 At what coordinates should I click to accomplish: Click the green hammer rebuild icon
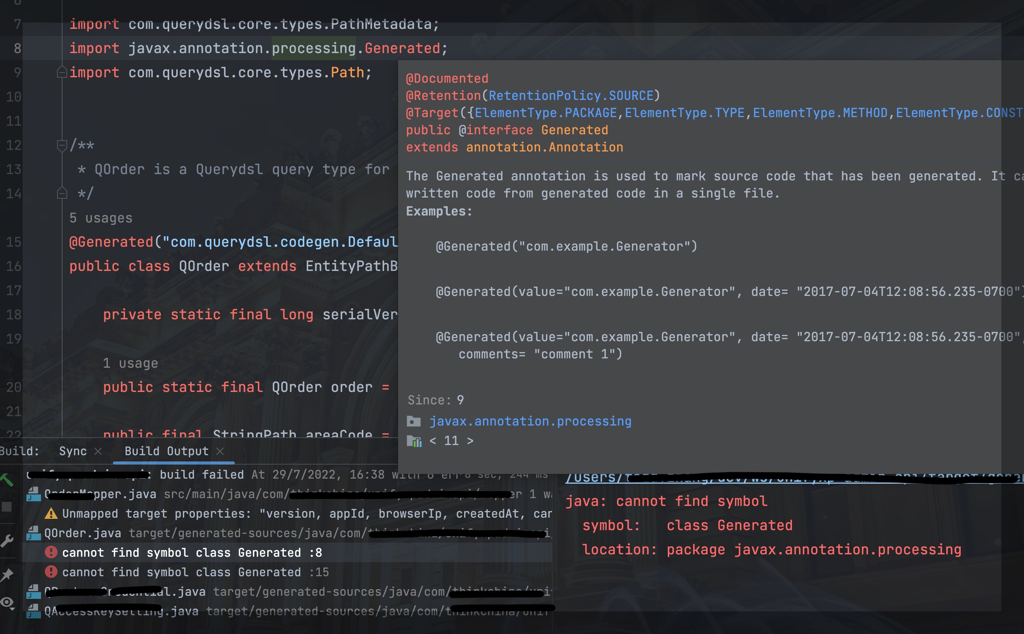click(6, 479)
